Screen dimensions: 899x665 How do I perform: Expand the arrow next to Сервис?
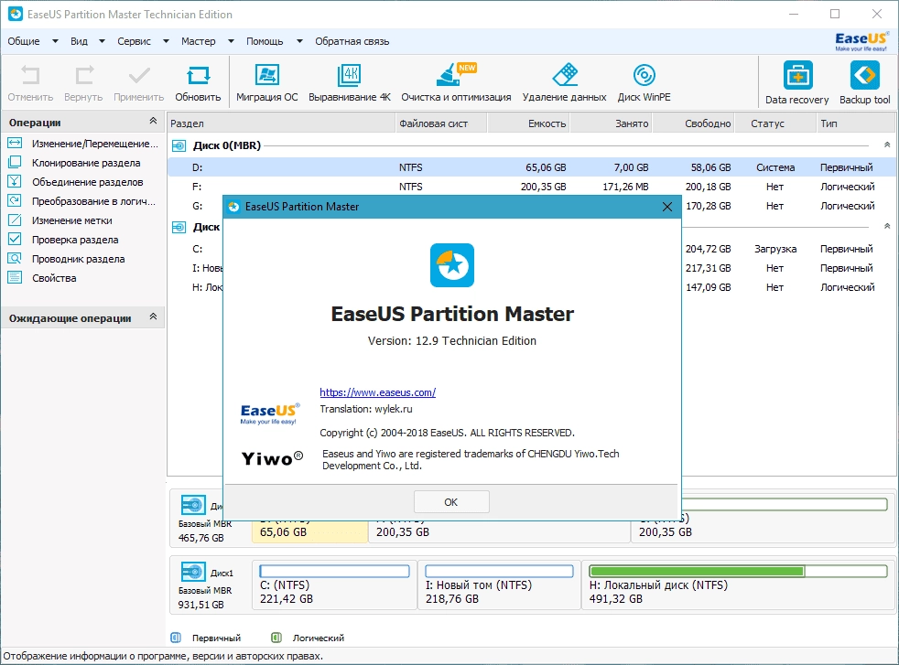167,41
